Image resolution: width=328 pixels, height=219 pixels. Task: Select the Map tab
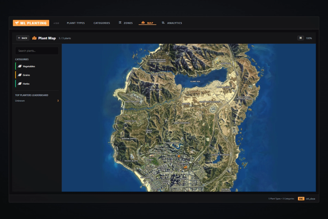pos(148,23)
